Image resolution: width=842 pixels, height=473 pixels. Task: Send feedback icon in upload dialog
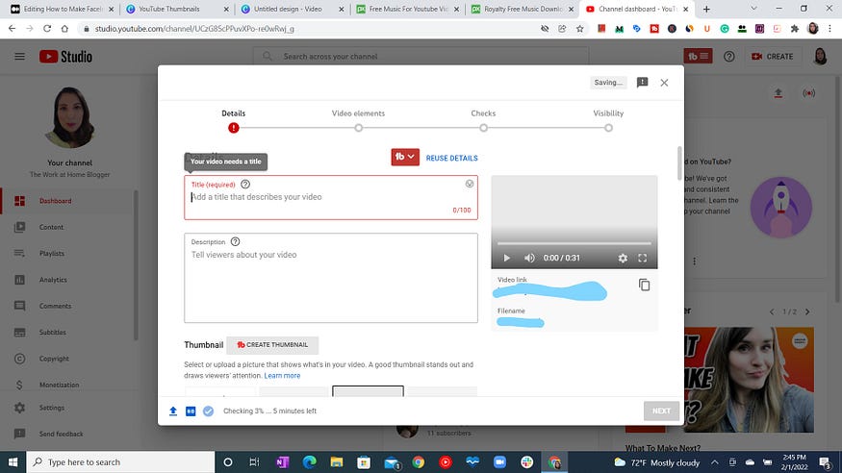(x=642, y=82)
